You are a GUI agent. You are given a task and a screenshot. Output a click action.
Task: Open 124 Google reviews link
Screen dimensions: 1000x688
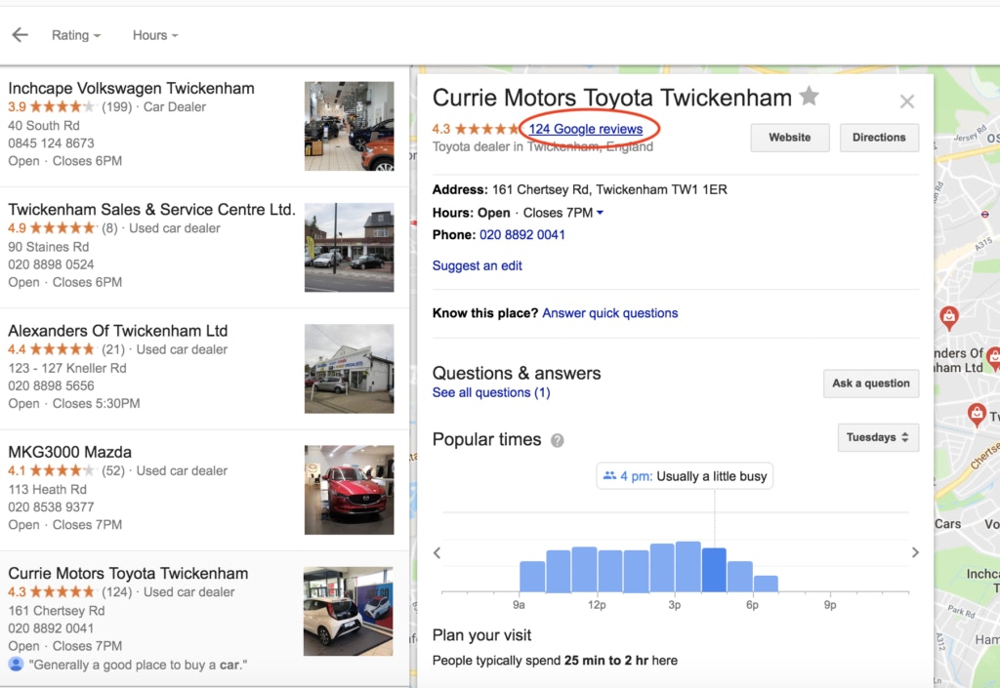coord(586,129)
